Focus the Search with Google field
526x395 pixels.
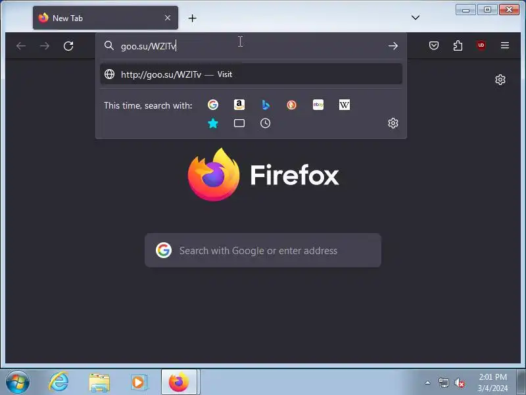pos(263,250)
